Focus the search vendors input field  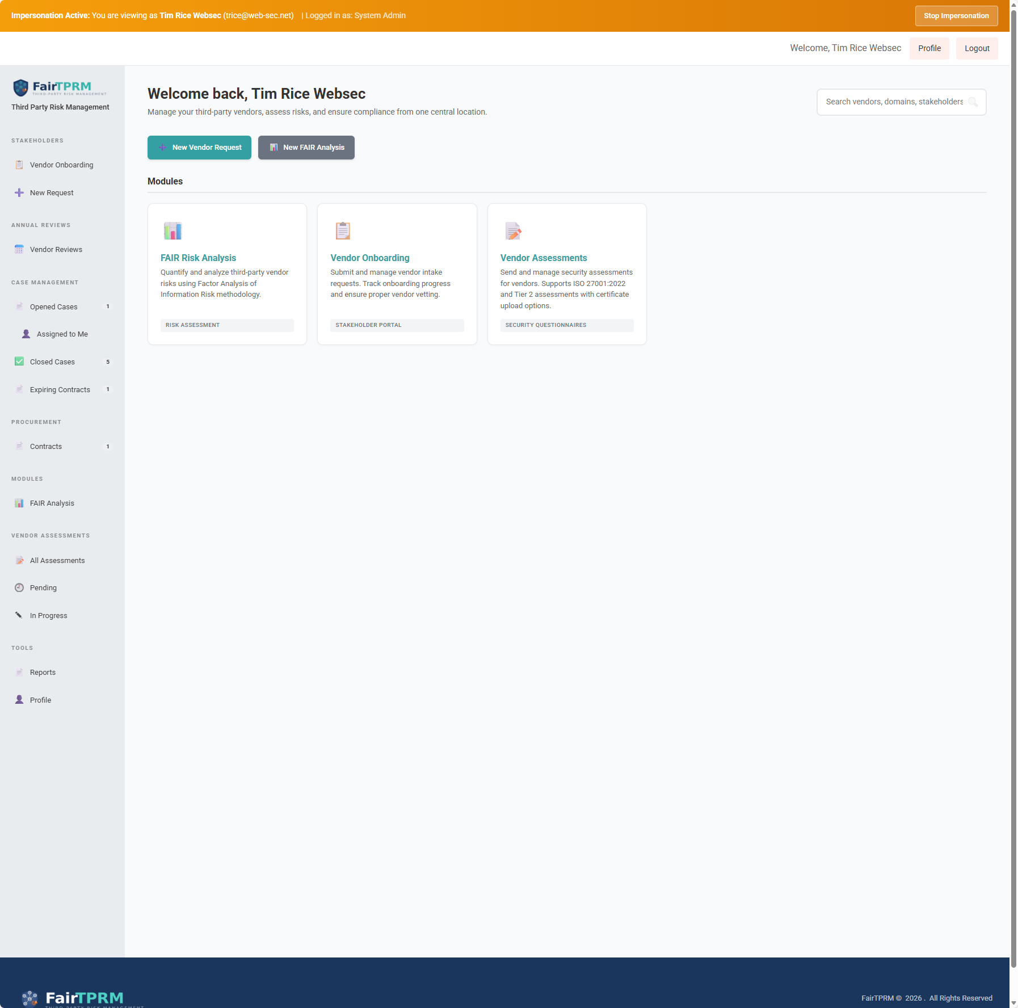pos(894,102)
